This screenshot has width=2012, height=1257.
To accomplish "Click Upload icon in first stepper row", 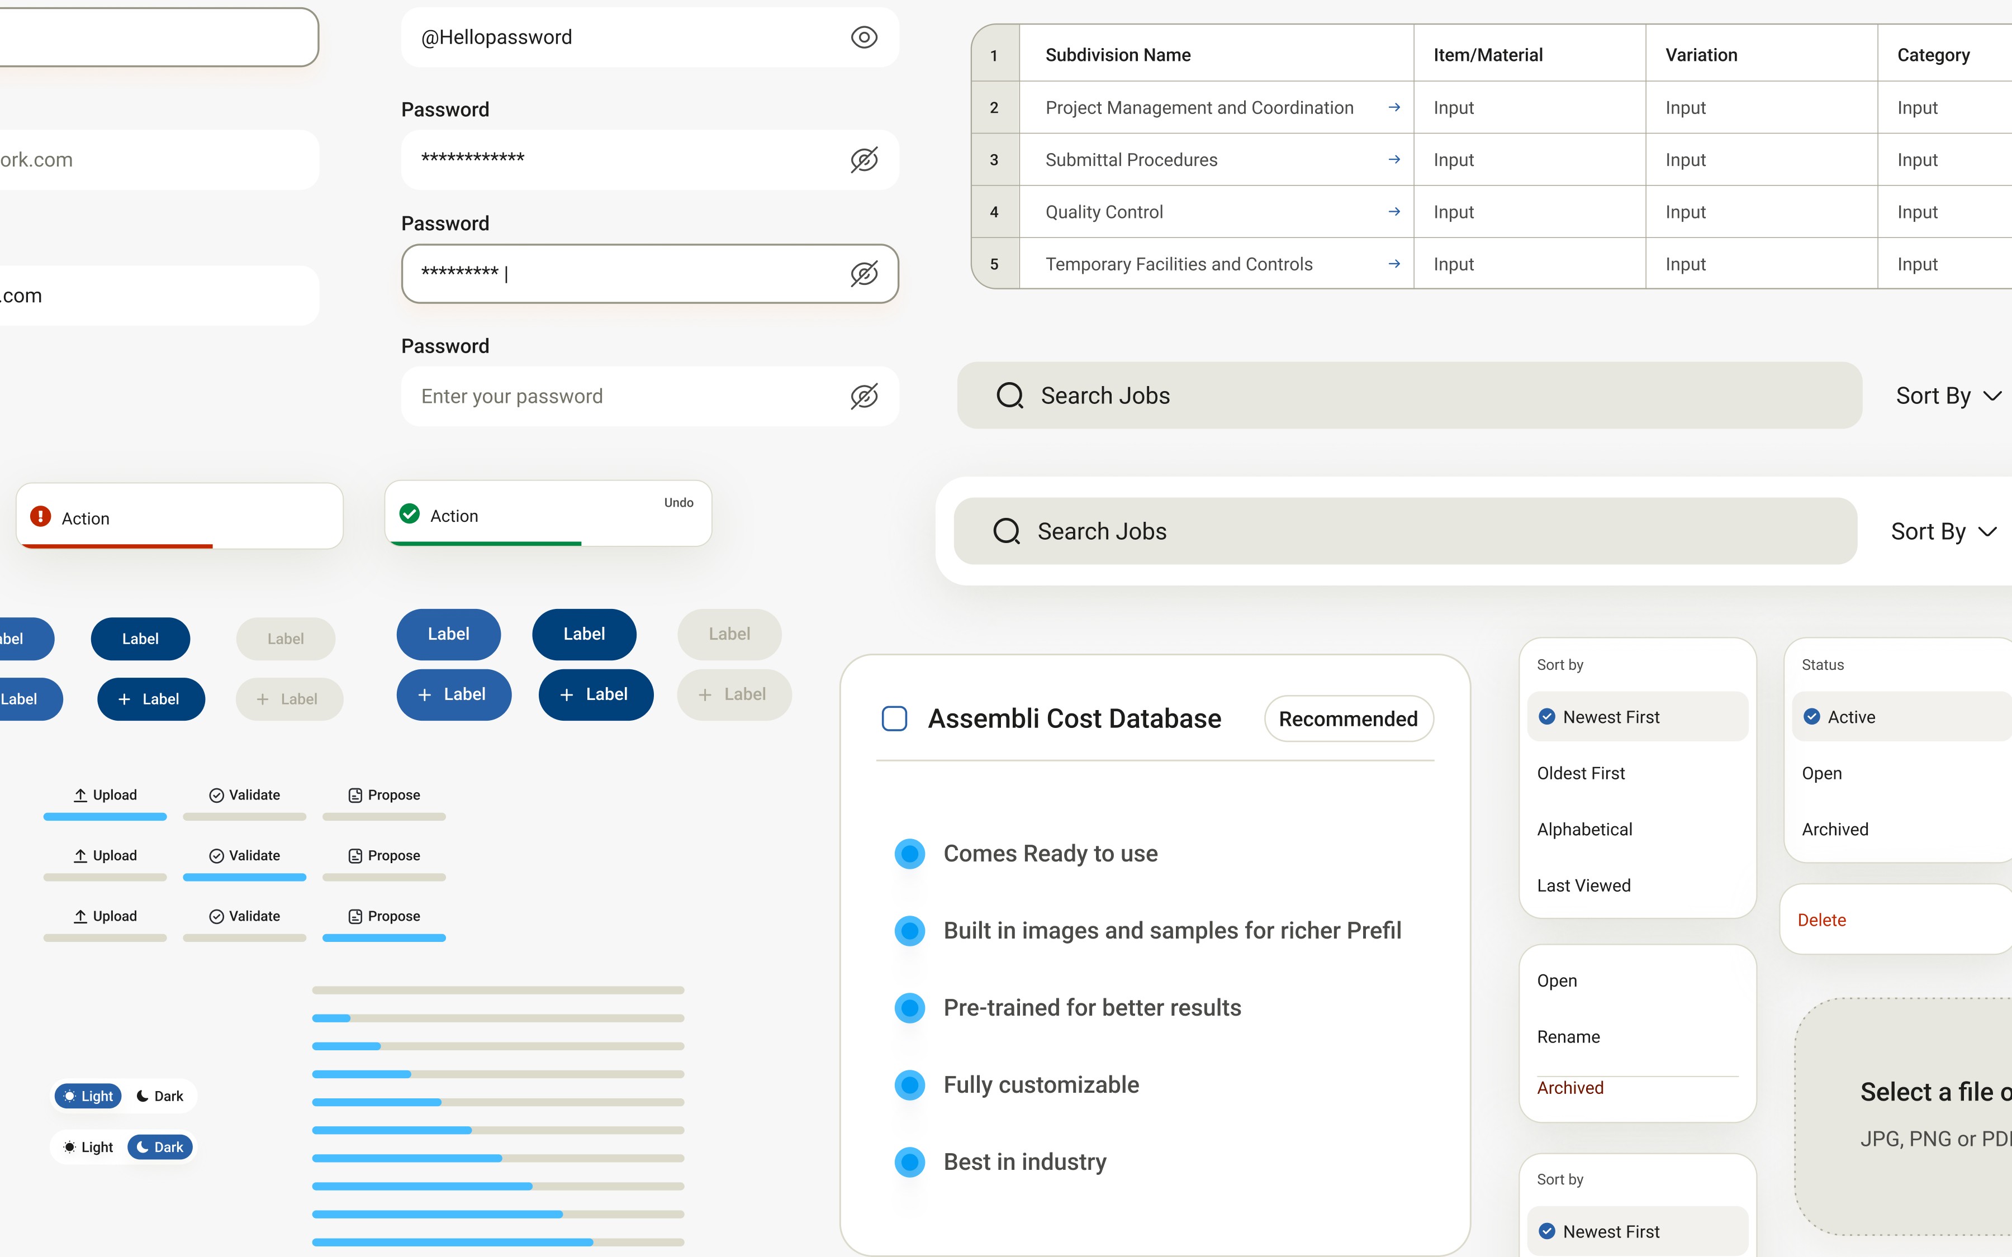I will pyautogui.click(x=80, y=796).
